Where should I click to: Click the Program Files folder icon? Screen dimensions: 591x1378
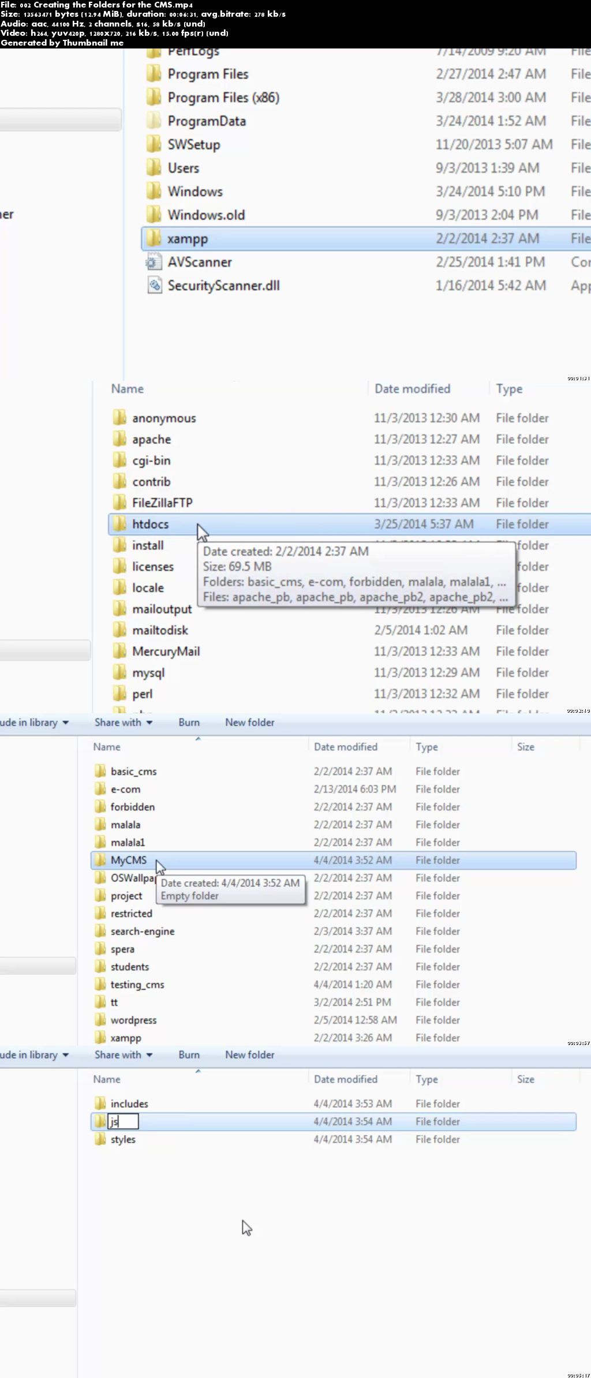click(x=154, y=74)
